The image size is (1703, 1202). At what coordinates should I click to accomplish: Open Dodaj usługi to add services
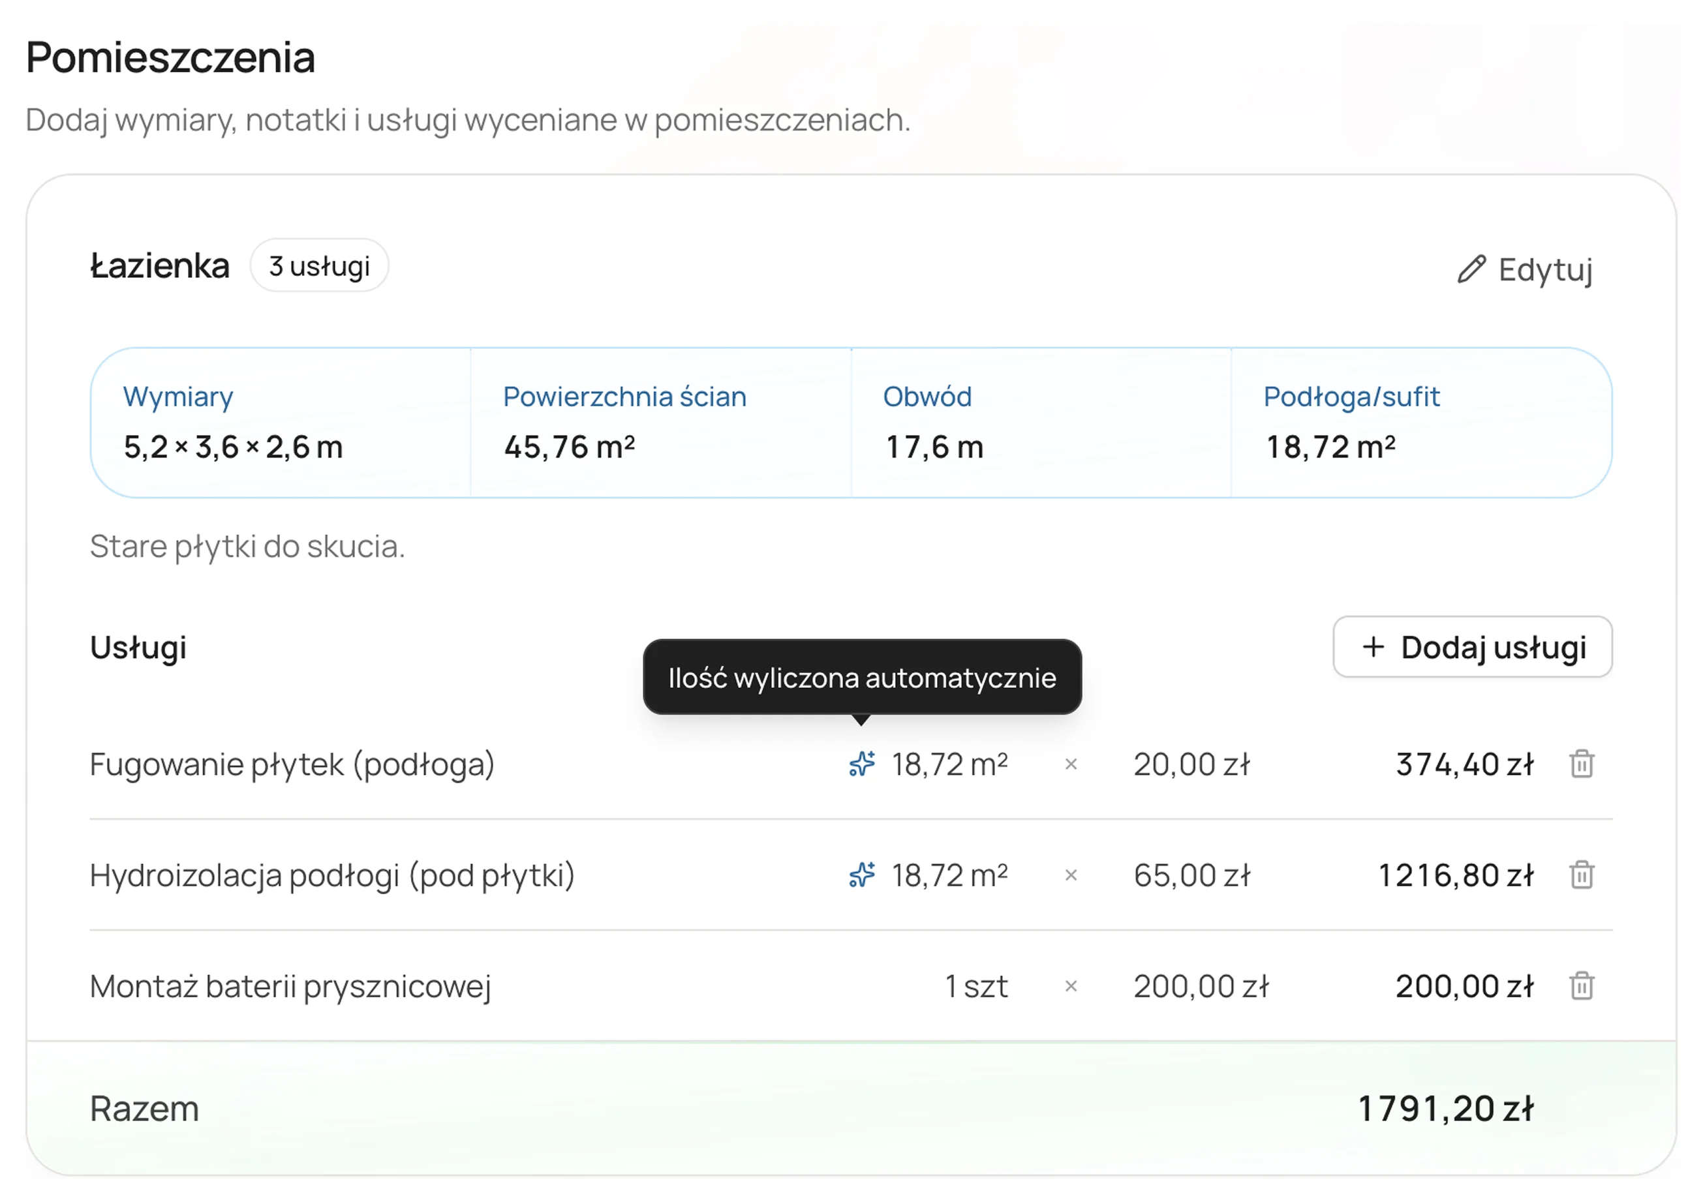(1472, 646)
